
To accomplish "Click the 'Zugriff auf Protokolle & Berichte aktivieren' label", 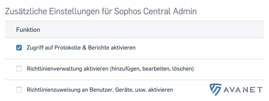I will tap(81, 48).
